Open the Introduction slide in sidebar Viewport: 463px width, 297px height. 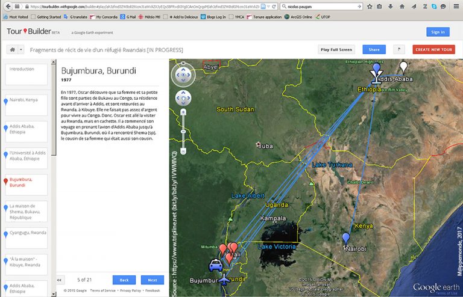pyautogui.click(x=25, y=75)
